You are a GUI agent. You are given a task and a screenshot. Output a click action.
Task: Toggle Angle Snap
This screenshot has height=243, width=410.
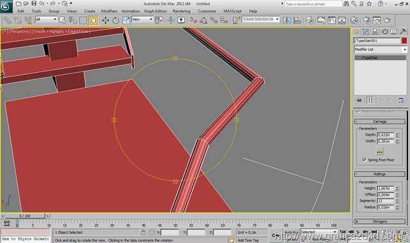coord(203,20)
